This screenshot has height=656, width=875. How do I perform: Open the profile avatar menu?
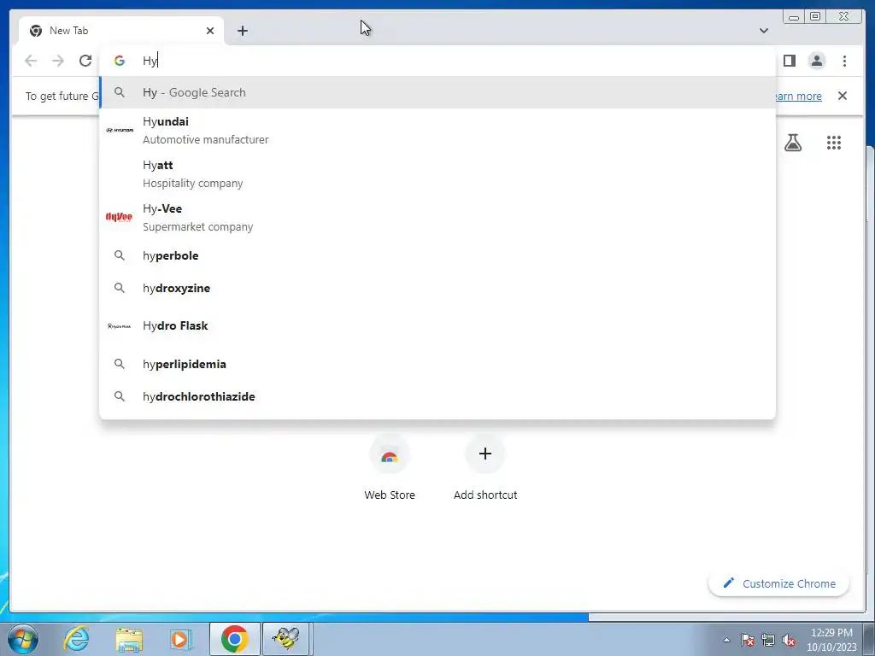click(817, 61)
